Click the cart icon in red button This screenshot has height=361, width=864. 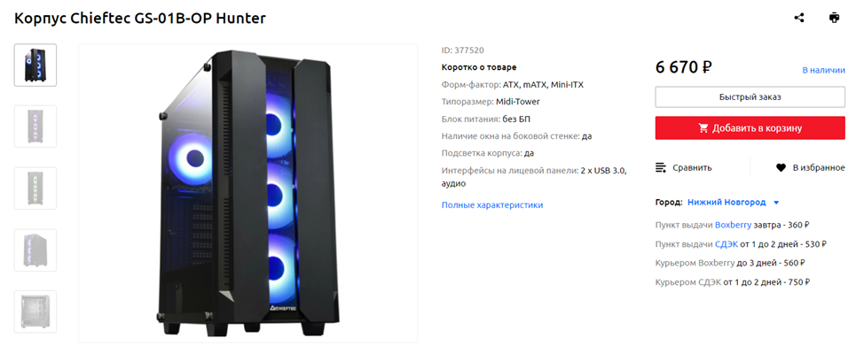[703, 128]
